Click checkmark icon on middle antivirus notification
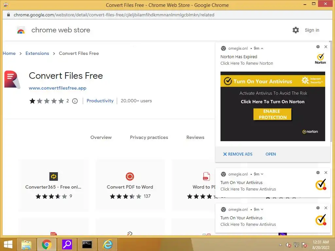Viewport: 335px width, 251px height. pos(321,184)
